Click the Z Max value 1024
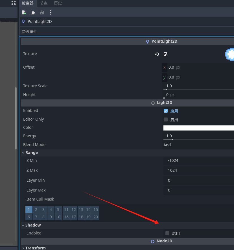The width and height of the screenshot is (234, 250). click(x=199, y=170)
